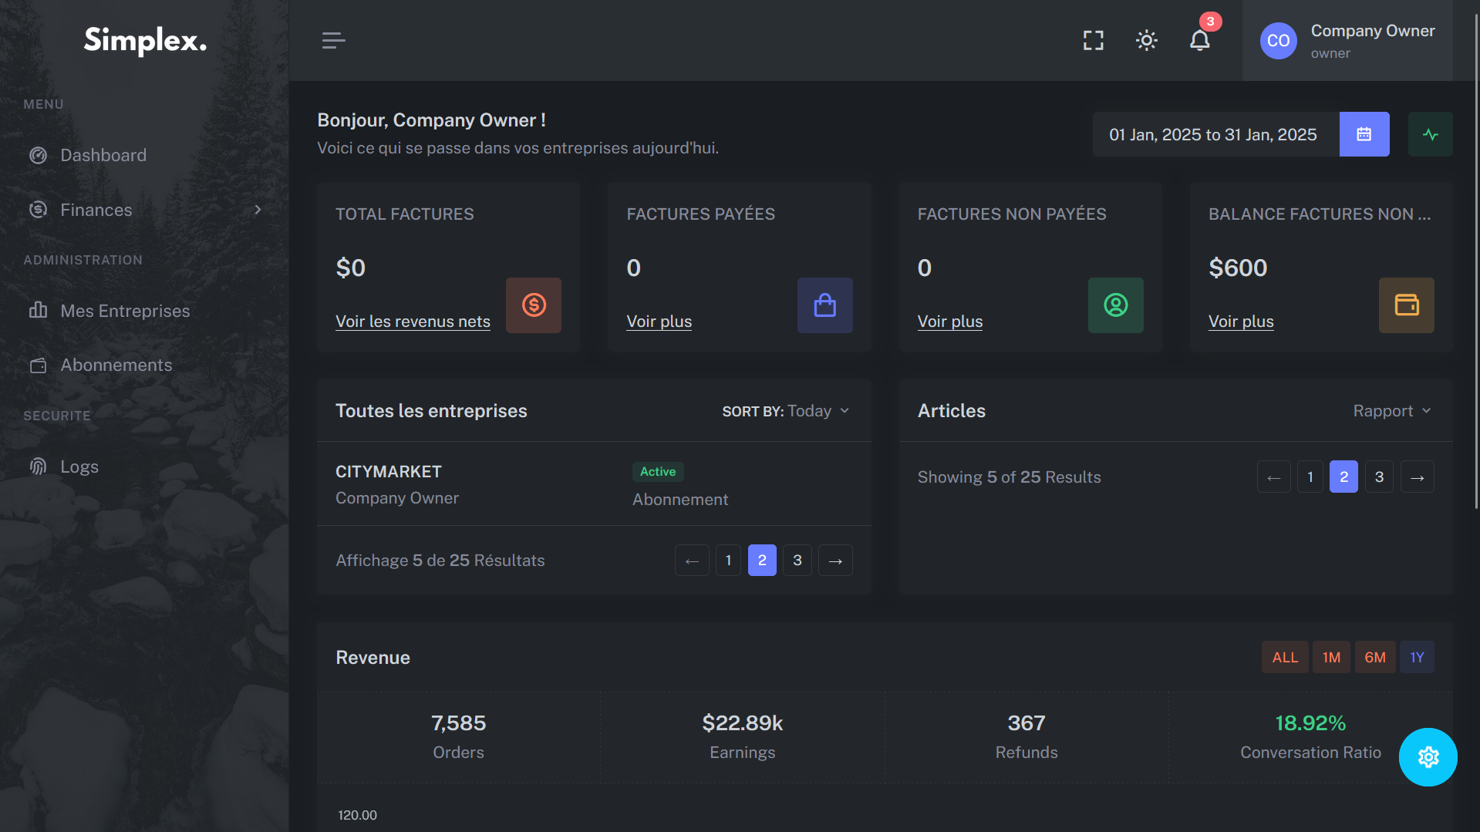The image size is (1480, 832).
Task: Go to Abonnements in the sidebar
Action: point(116,365)
